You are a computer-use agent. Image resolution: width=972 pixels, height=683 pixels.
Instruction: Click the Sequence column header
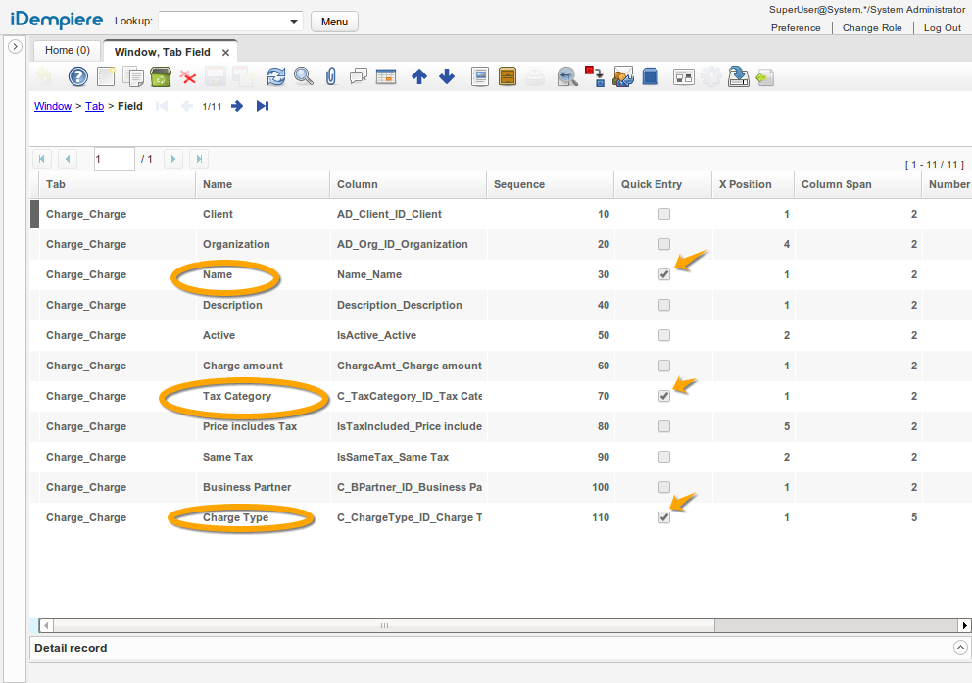coord(519,184)
